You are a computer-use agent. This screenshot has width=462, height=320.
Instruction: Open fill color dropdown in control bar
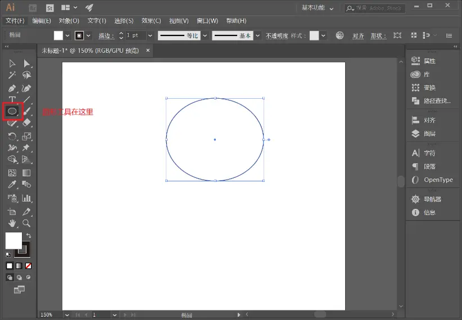(x=67, y=35)
